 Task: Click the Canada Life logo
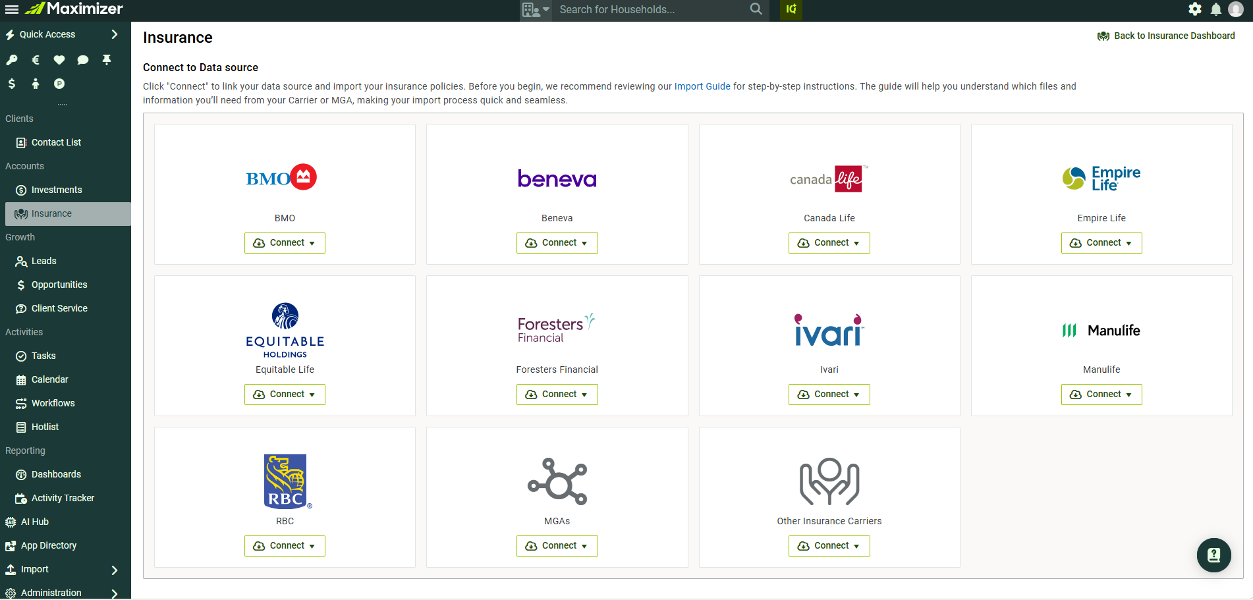(x=829, y=178)
